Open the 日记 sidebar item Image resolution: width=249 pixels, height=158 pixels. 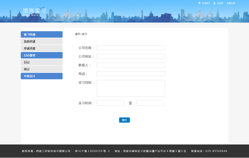pyautogui.click(x=41, y=62)
